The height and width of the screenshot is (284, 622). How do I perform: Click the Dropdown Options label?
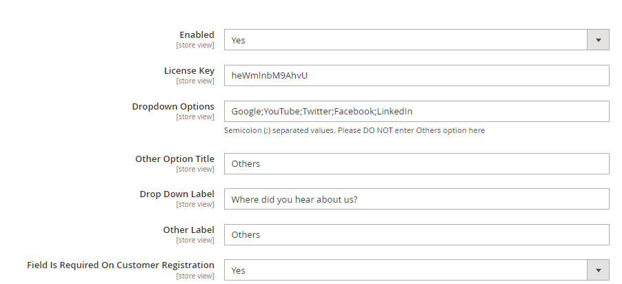(x=173, y=106)
